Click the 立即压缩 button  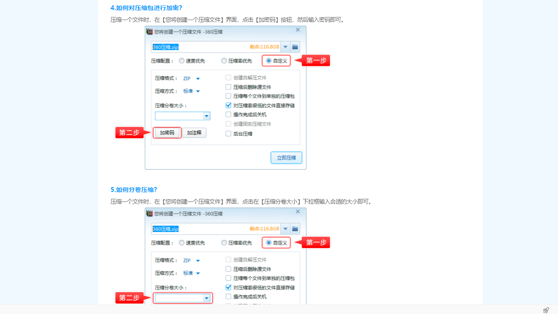(286, 157)
